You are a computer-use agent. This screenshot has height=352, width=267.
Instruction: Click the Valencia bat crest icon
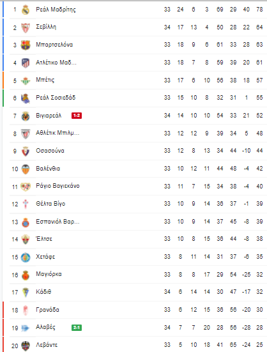click(26, 169)
